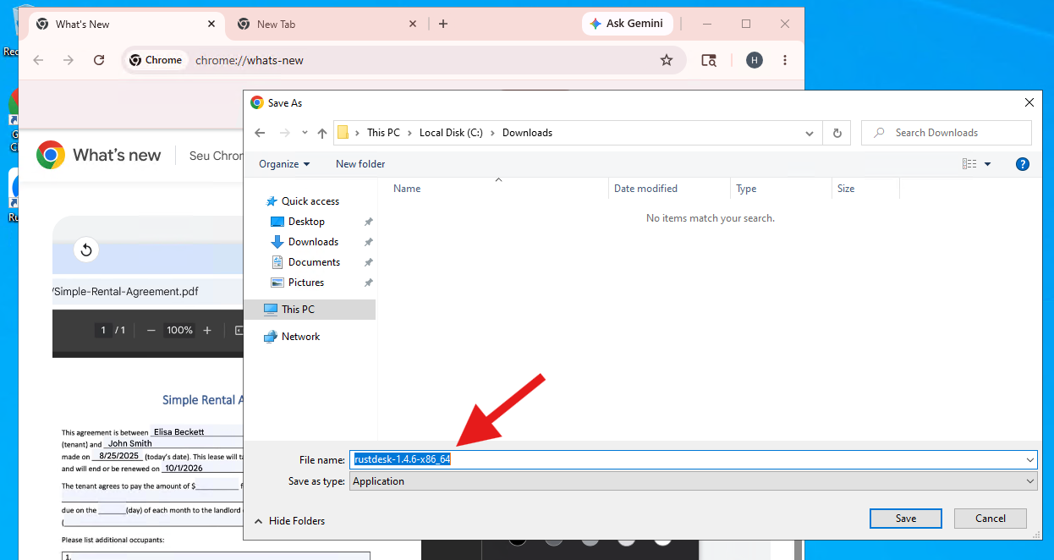Open Save as type combo box
Image resolution: width=1054 pixels, height=560 pixels.
click(x=694, y=481)
